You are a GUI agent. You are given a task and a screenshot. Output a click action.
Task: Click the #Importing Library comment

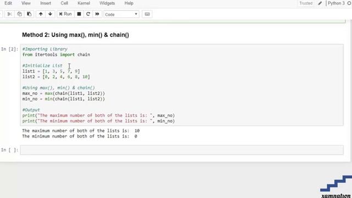45,49
